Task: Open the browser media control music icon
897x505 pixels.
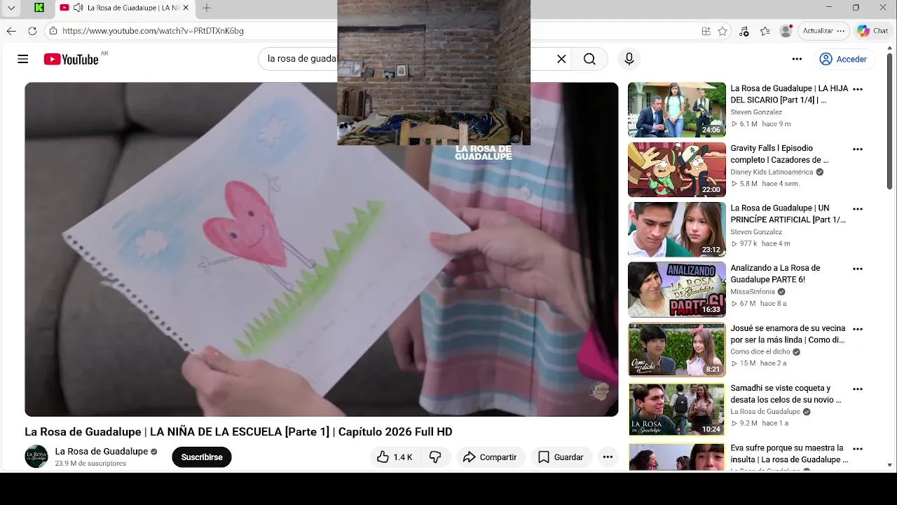Action: coord(744,31)
